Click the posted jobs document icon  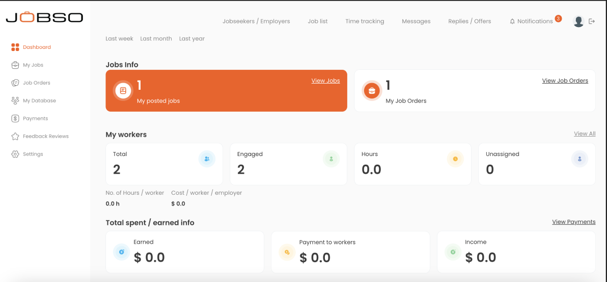click(123, 91)
